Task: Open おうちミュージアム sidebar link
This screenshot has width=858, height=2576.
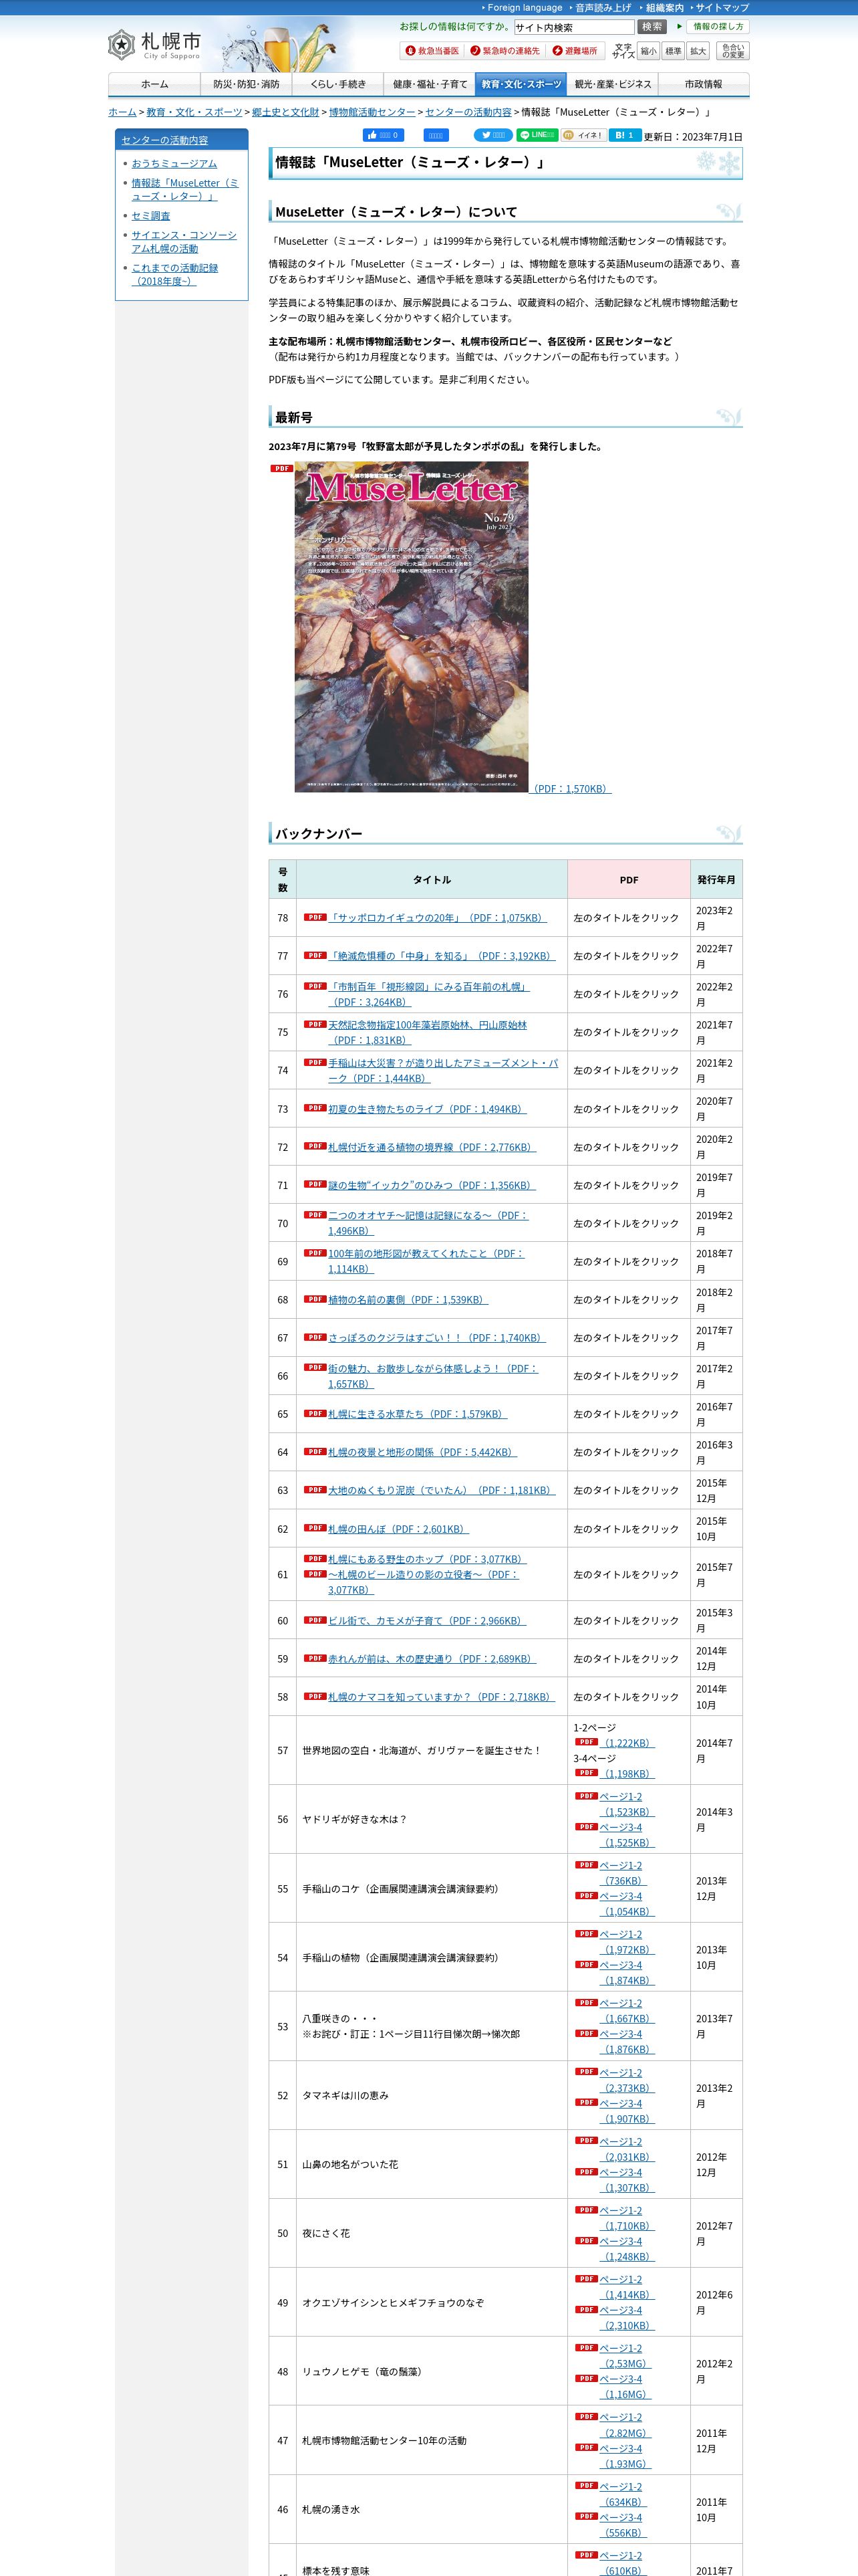Action: point(174,163)
